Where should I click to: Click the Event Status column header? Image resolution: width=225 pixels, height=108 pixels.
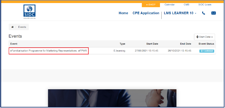206,44
